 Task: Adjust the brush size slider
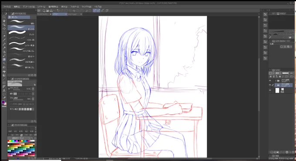(x=18, y=90)
